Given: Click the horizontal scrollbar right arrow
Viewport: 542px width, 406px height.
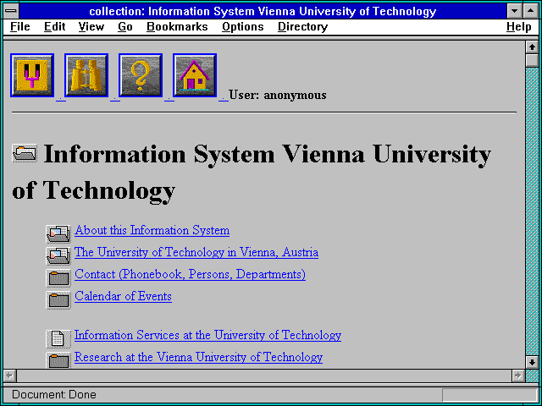Looking at the screenshot, I should 518,376.
